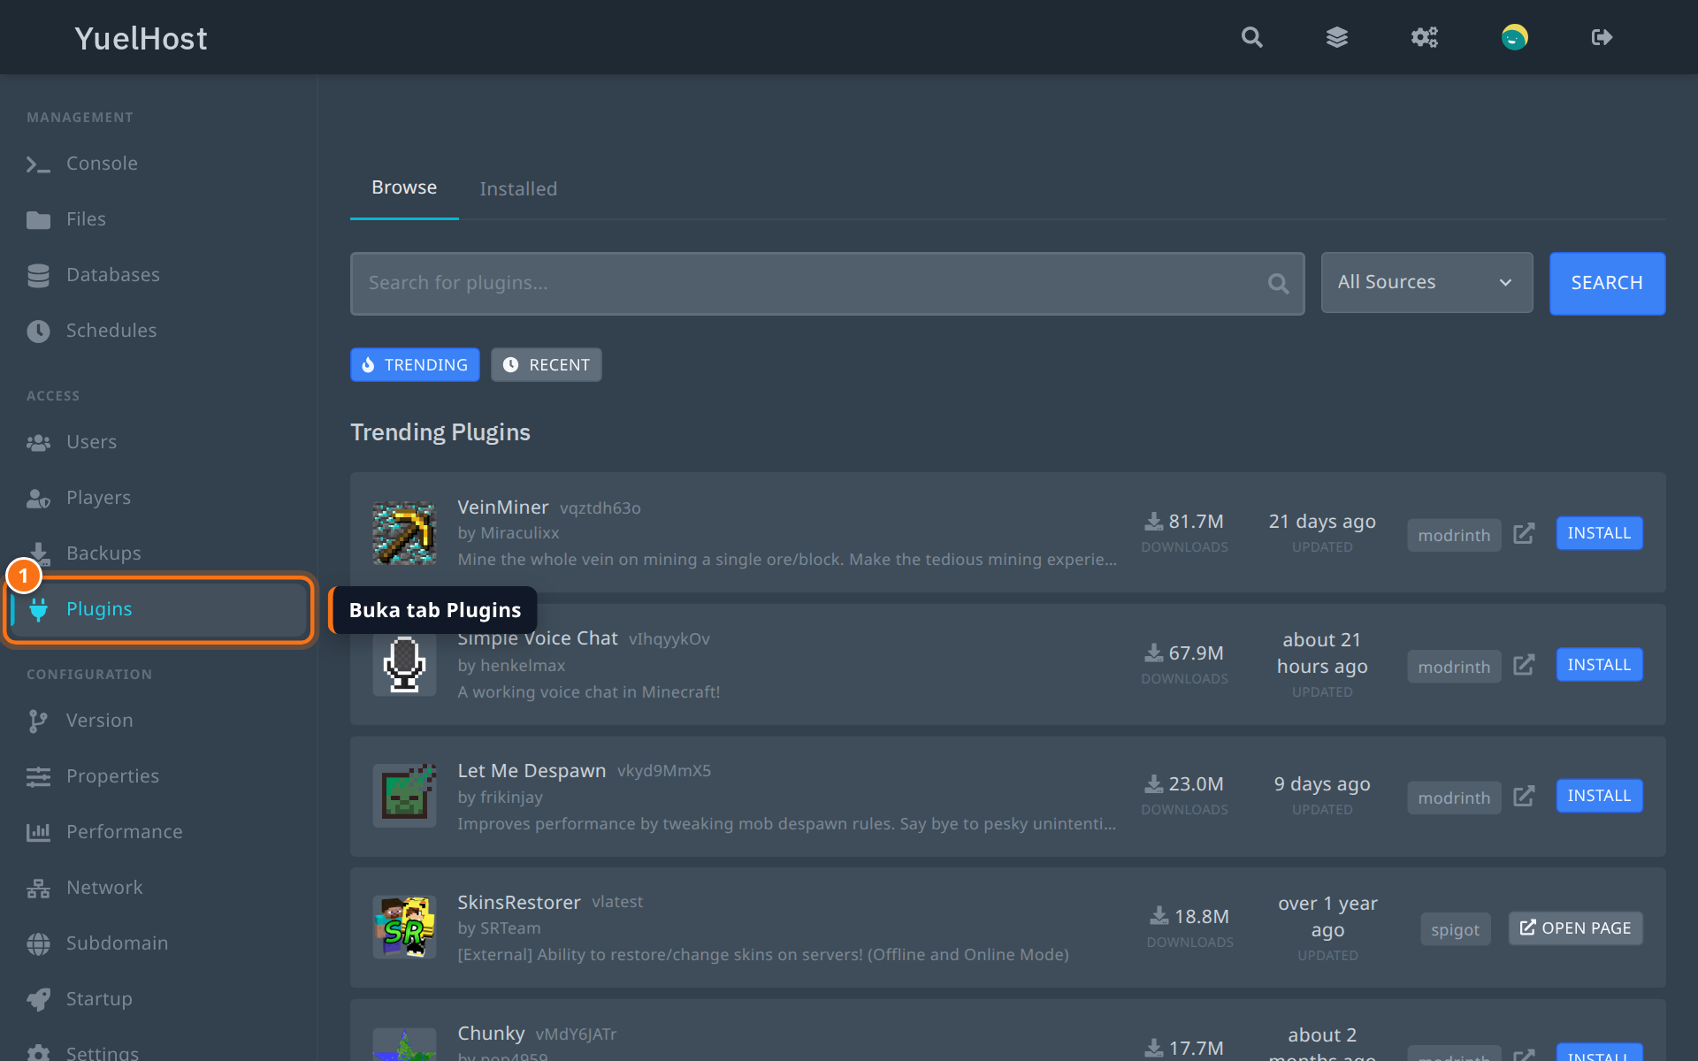Click the user avatar in top bar
The height and width of the screenshot is (1061, 1698).
(x=1514, y=37)
